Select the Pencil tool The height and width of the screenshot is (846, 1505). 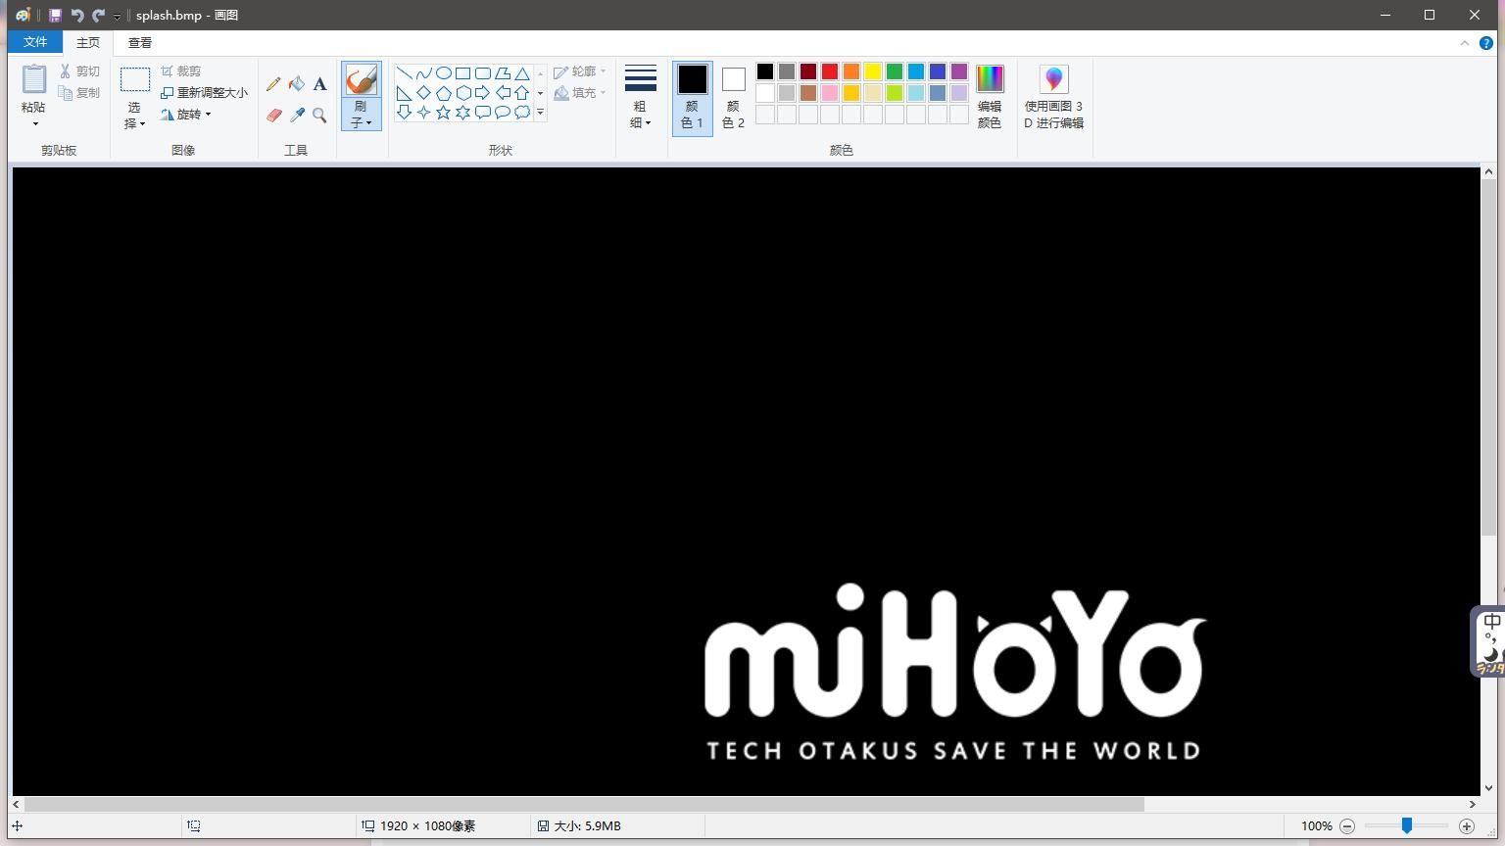pos(273,84)
